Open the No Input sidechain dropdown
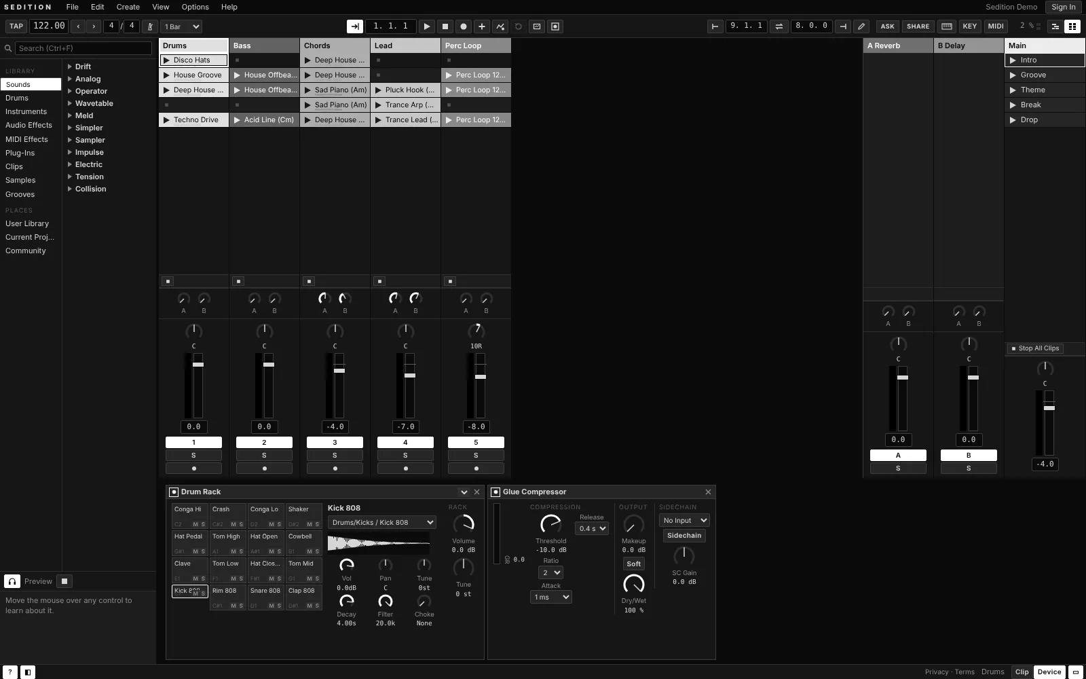The width and height of the screenshot is (1086, 679). (684, 520)
